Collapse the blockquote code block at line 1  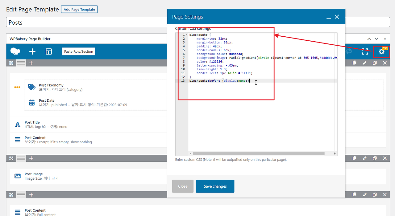click(186, 35)
